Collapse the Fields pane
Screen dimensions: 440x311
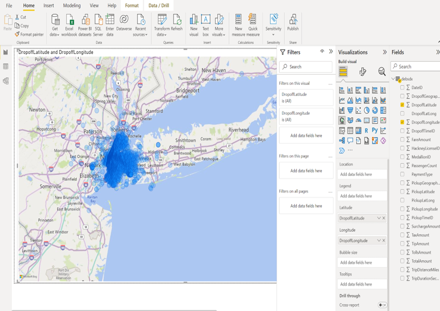point(438,52)
